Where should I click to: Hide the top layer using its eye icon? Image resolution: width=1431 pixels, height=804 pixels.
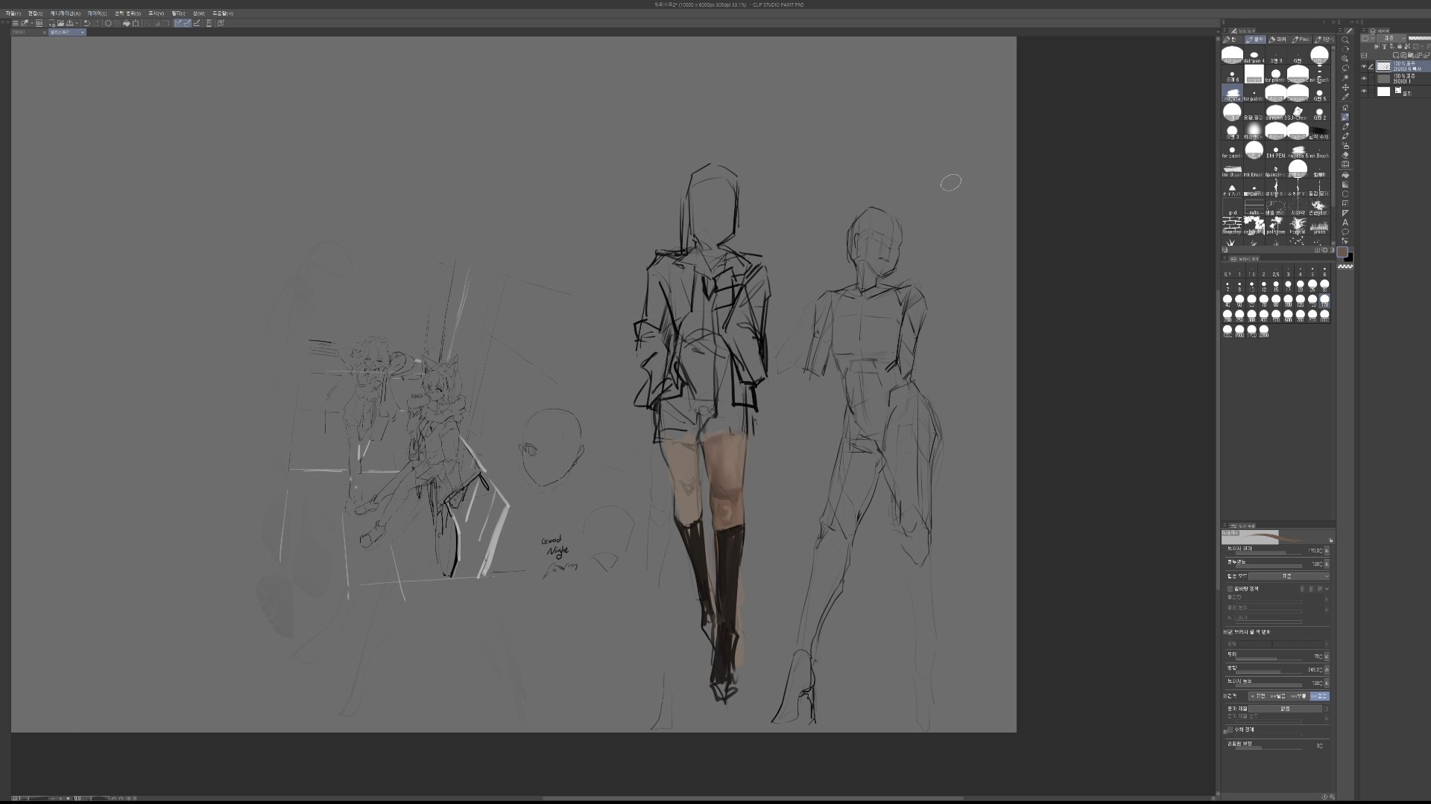tap(1364, 66)
